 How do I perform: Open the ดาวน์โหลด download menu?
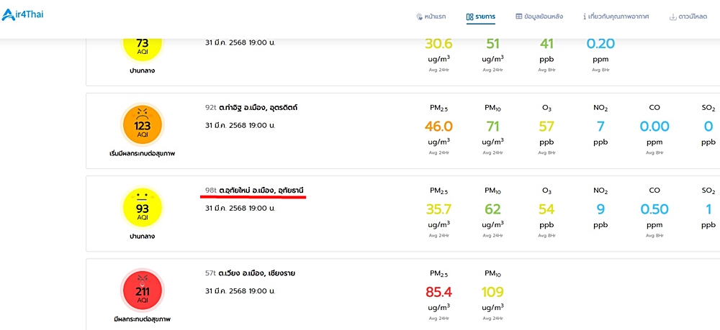click(x=688, y=17)
